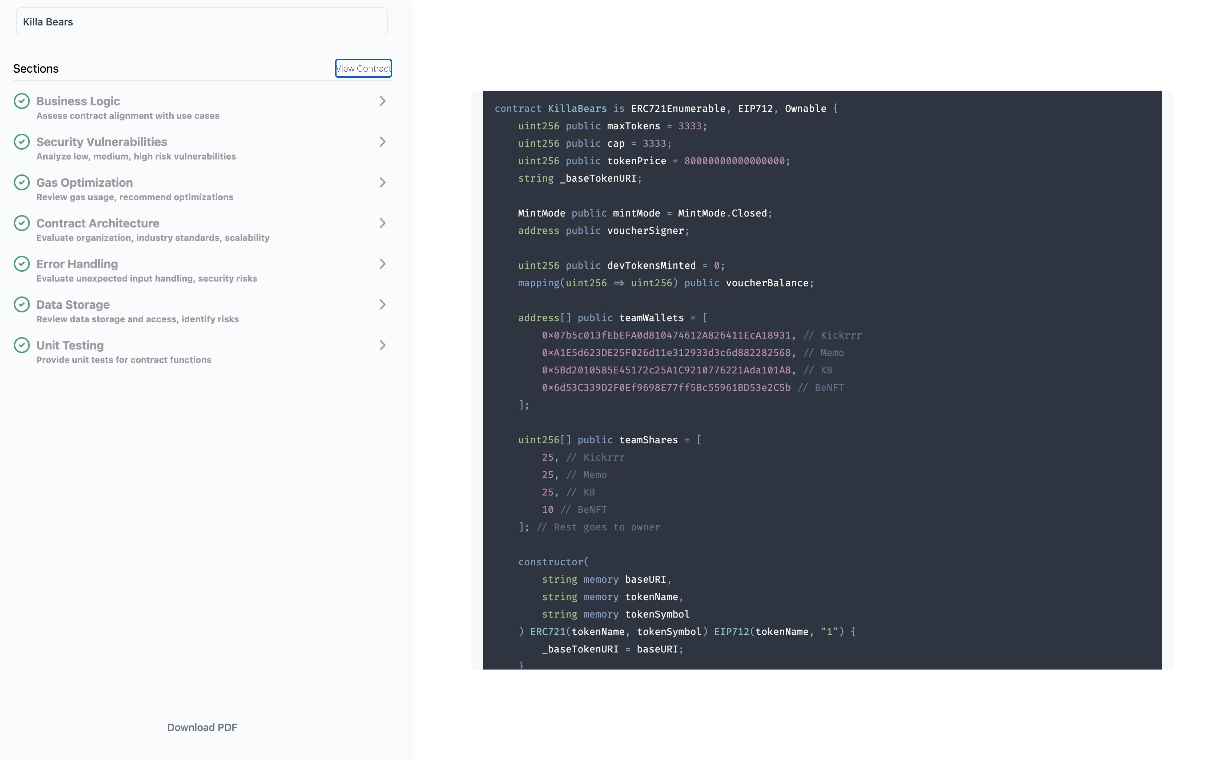Click the 'address[] public teamWallets' line
Image resolution: width=1232 pixels, height=760 pixels.
point(612,318)
